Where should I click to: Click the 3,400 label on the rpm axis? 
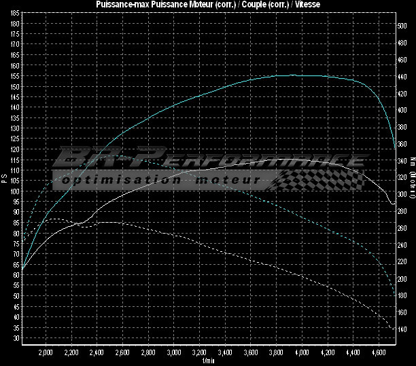(225, 353)
